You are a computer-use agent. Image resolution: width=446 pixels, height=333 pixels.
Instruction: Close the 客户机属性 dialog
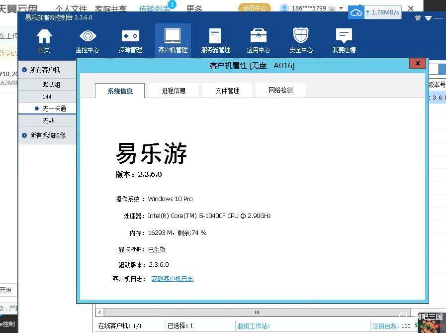coord(418,63)
